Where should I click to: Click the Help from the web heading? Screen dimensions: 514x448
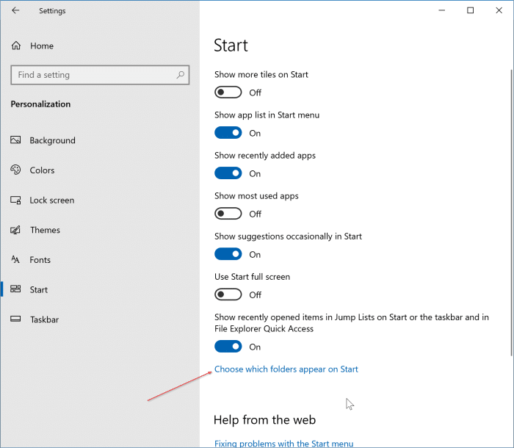(264, 420)
